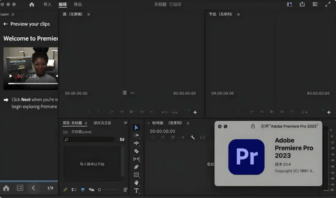Choose the Hand tool
Screen dimensions: 336x198
136,182
